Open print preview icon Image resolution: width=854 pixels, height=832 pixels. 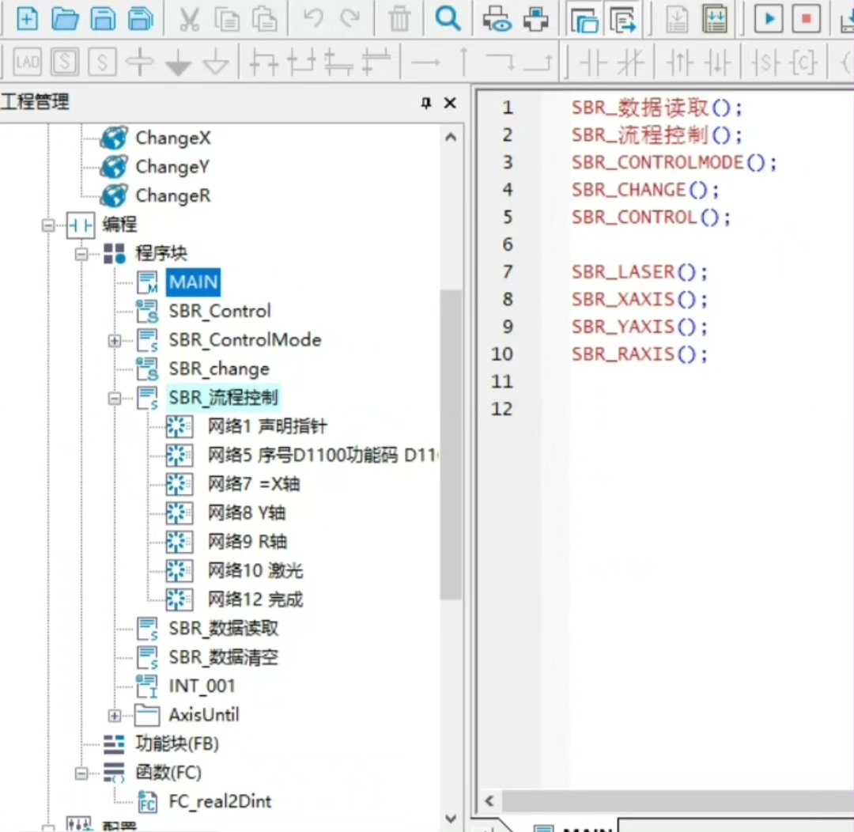coord(497,19)
